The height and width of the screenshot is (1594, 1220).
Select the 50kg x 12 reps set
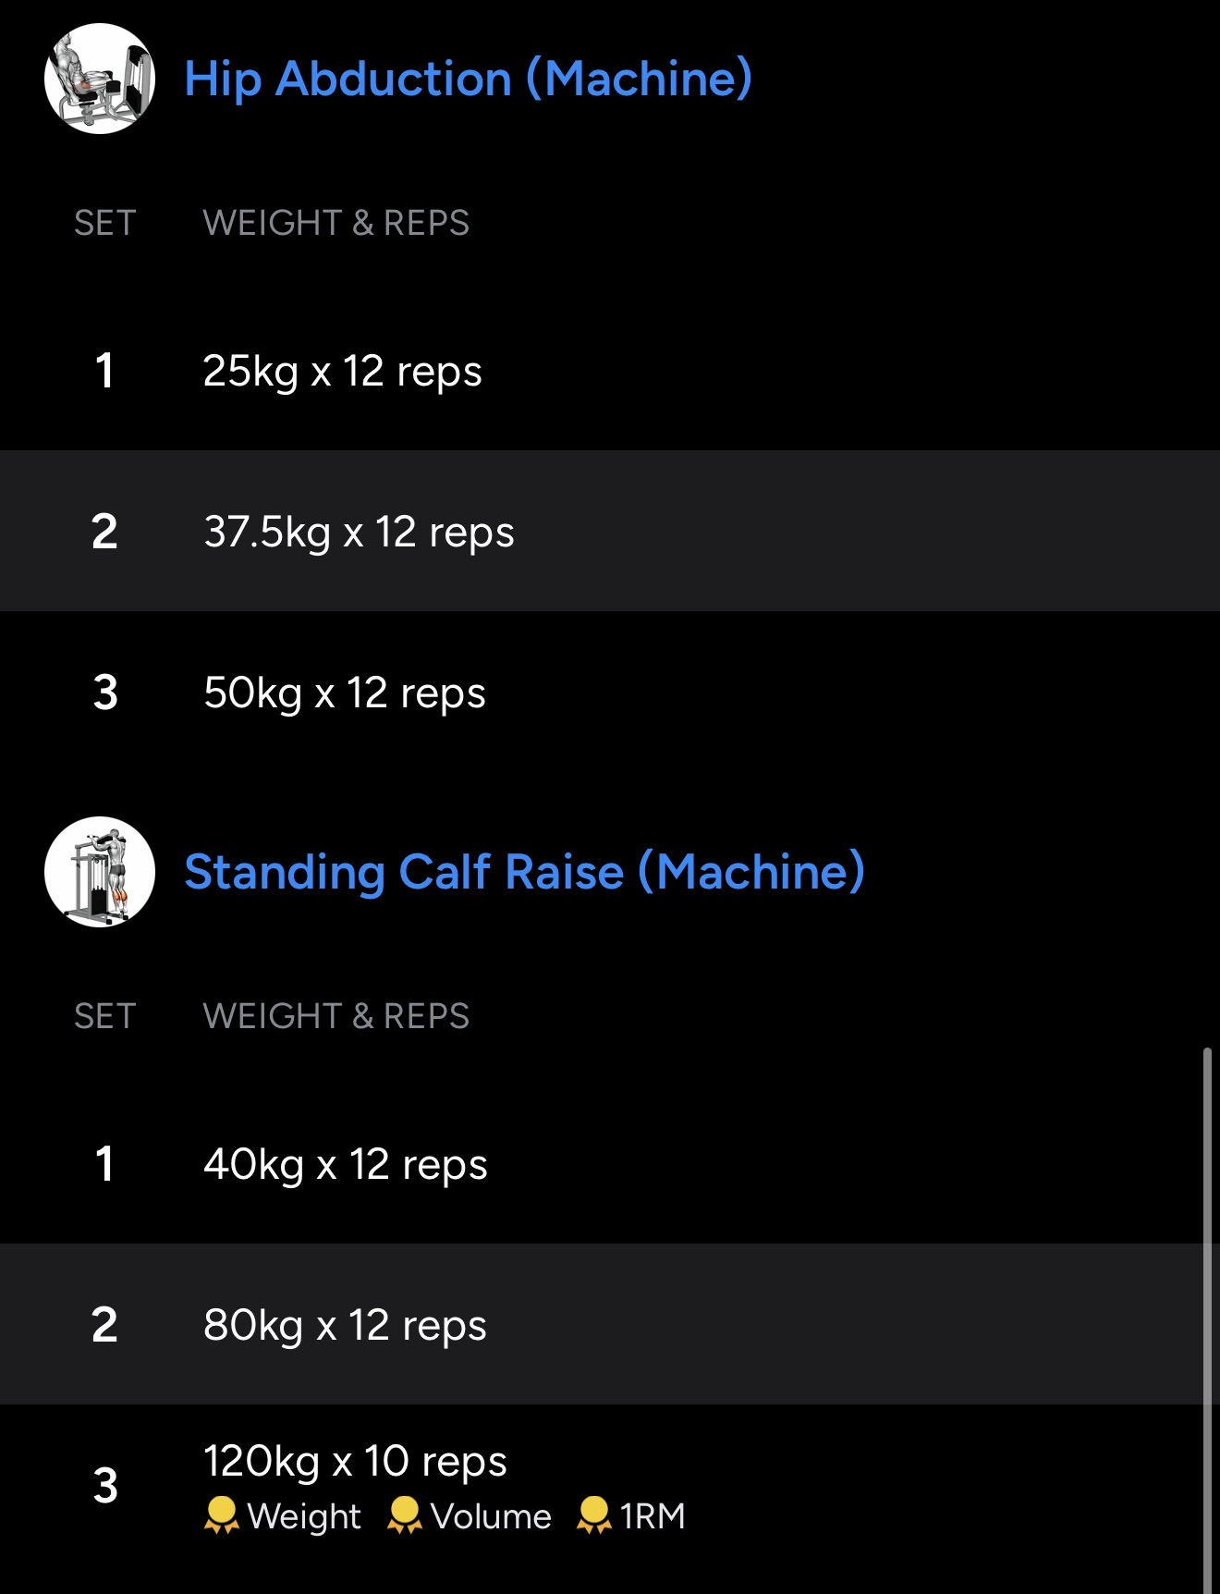[344, 693]
